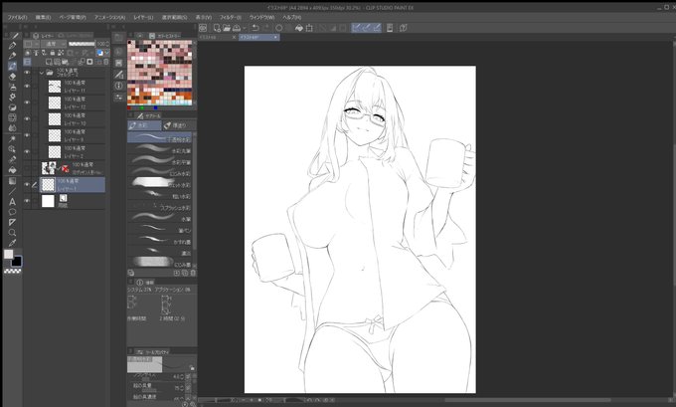This screenshot has width=676, height=407.
Task: Open the ウィンドウ(W) menu
Action: (x=261, y=17)
